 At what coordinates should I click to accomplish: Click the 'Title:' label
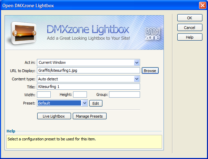coord(31,87)
